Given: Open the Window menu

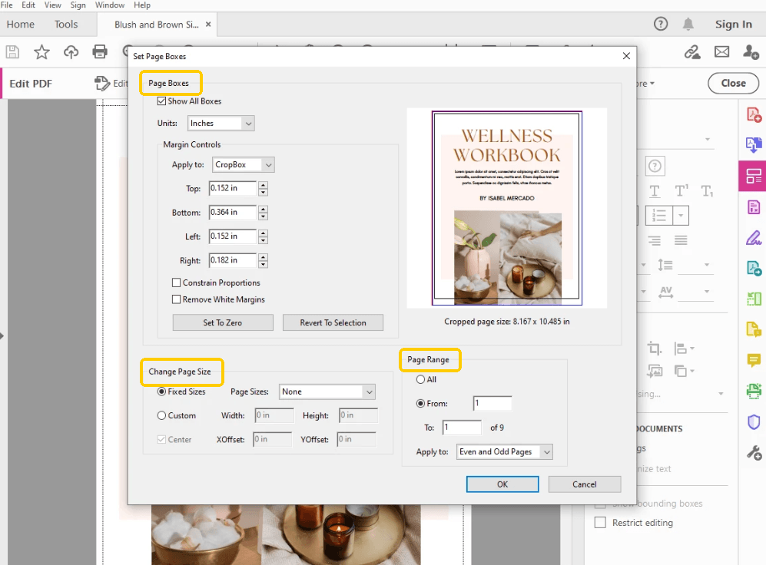Looking at the screenshot, I should [x=110, y=5].
